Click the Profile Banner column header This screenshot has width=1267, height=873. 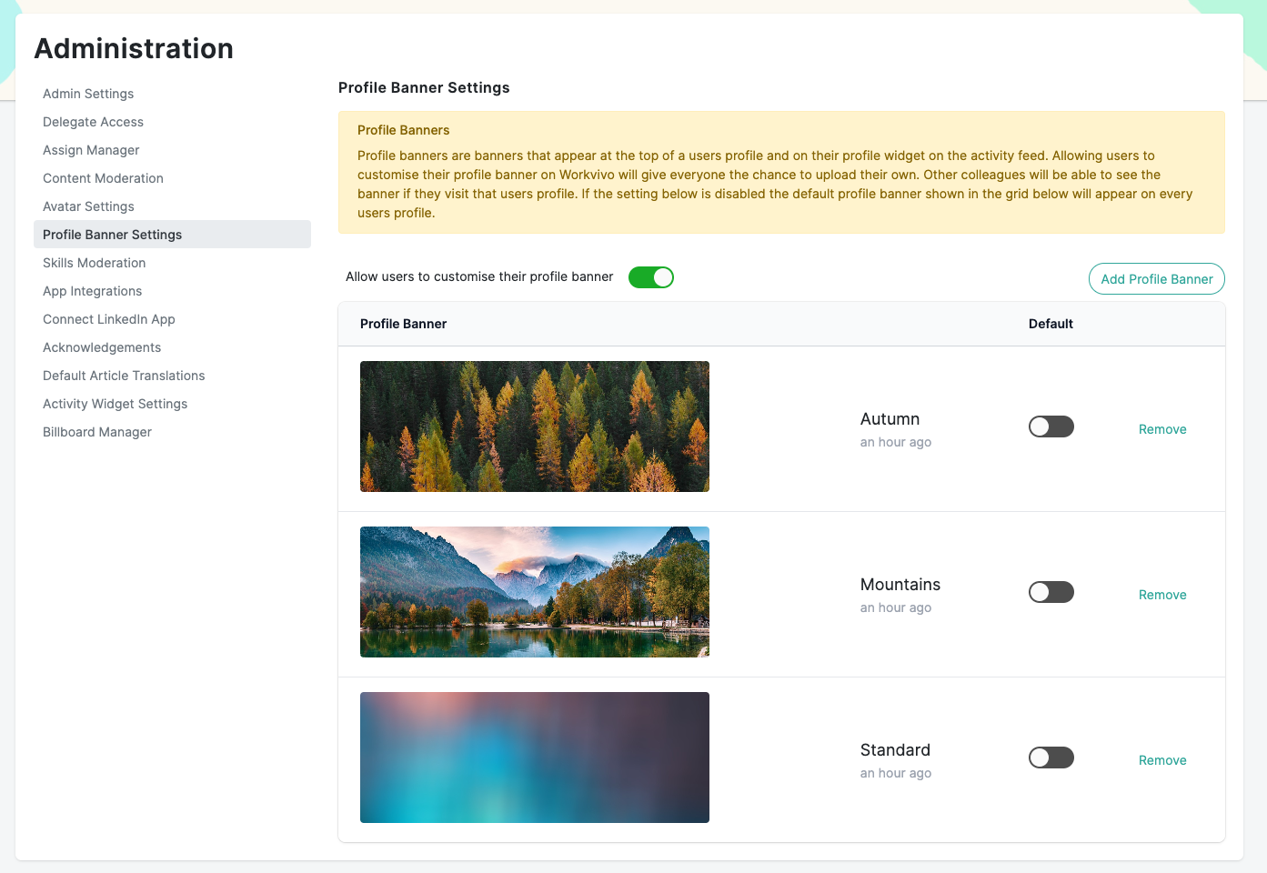tap(403, 324)
